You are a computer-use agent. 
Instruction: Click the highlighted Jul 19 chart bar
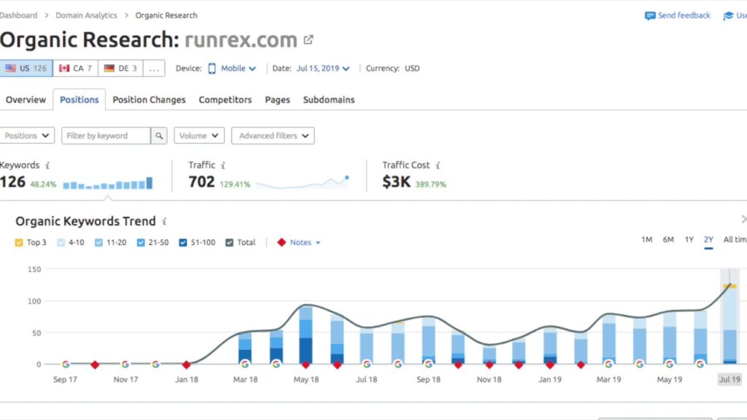729,324
